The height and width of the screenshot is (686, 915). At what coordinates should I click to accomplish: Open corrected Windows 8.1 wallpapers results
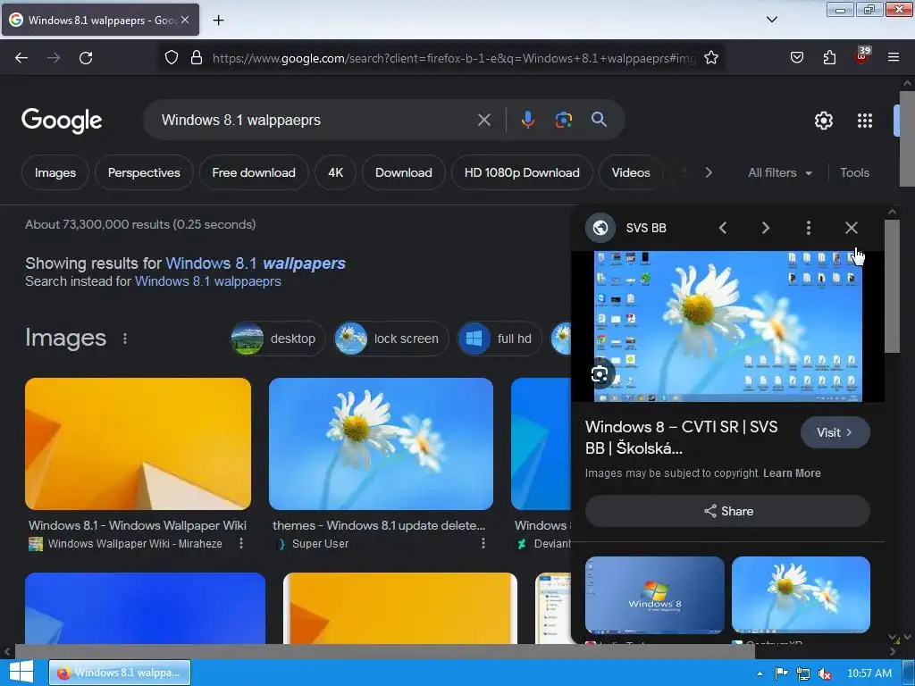pos(256,264)
